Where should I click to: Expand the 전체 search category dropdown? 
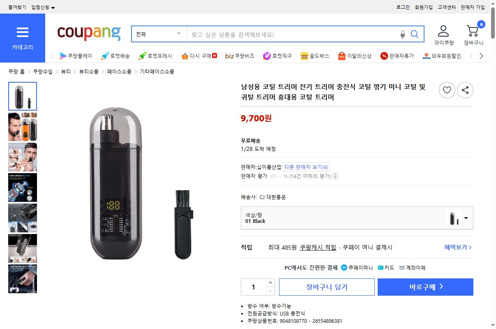point(178,34)
